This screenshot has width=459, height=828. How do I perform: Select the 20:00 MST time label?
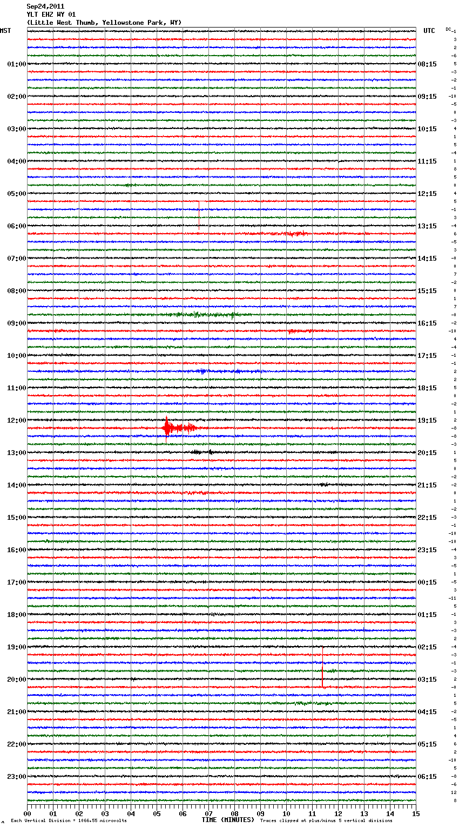pyautogui.click(x=17, y=680)
